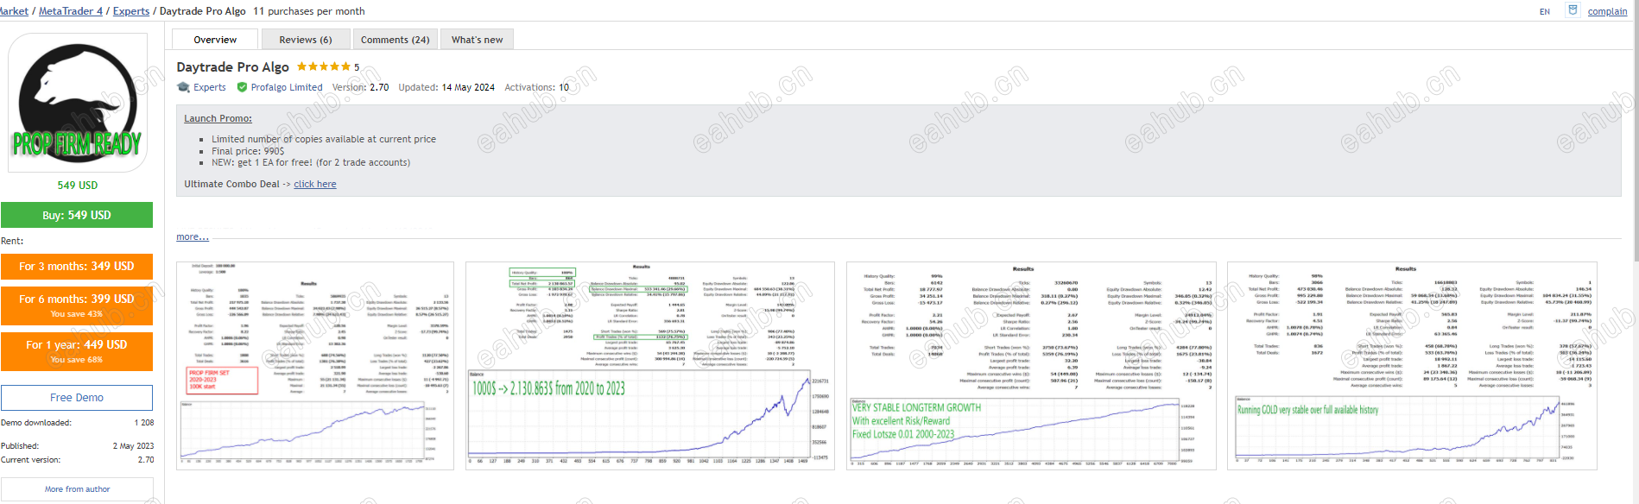Click the 'Activations: 10' text
Screen dimensions: 1639x504
pyautogui.click(x=536, y=87)
